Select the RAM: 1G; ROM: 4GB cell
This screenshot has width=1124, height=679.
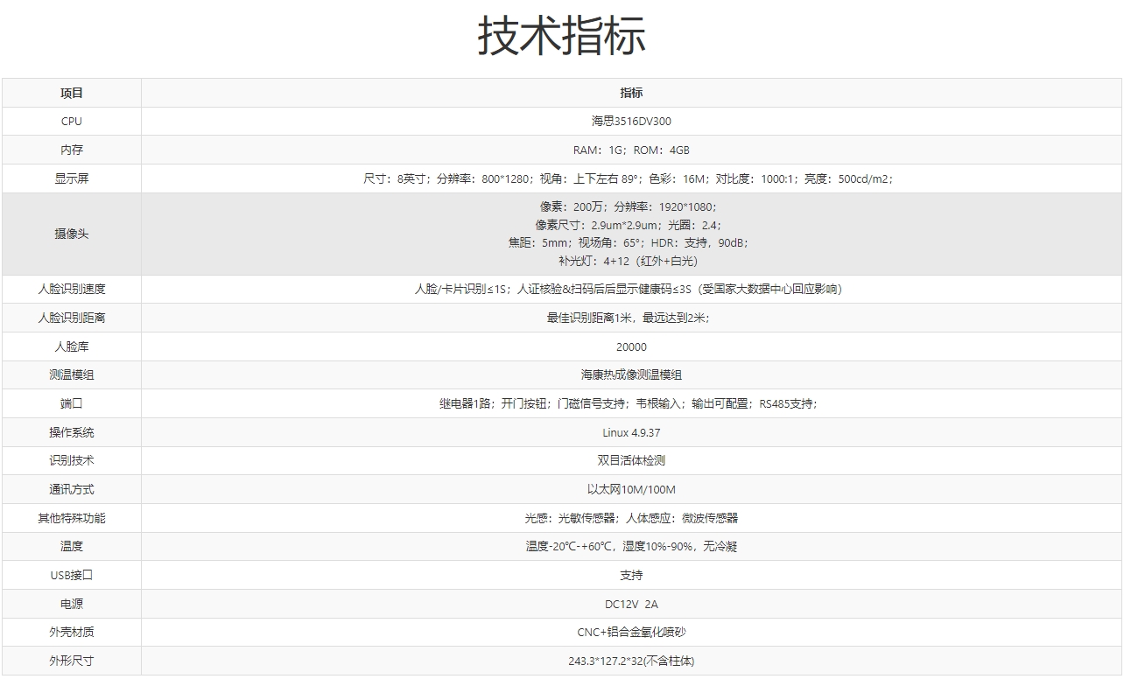pos(631,150)
